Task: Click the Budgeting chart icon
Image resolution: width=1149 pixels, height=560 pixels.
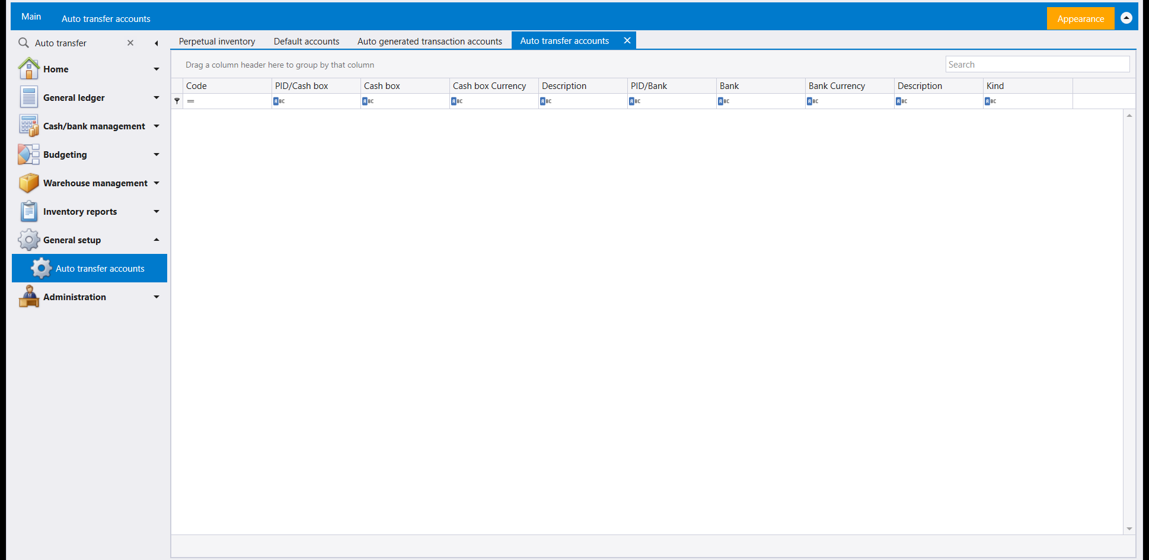Action: pos(28,154)
